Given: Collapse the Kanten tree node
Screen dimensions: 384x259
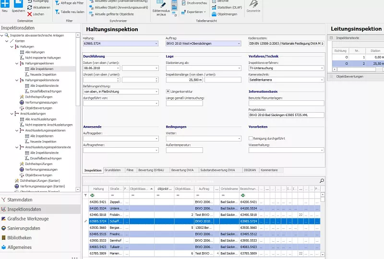Looking at the screenshot, I should pos(7,41).
